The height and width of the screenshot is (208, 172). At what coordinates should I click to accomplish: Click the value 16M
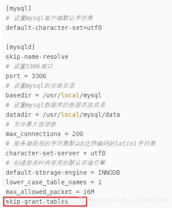pyautogui.click(x=89, y=192)
